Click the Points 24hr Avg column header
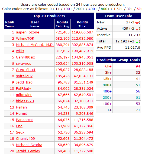This screenshot has height=158, width=145. click(63, 24)
